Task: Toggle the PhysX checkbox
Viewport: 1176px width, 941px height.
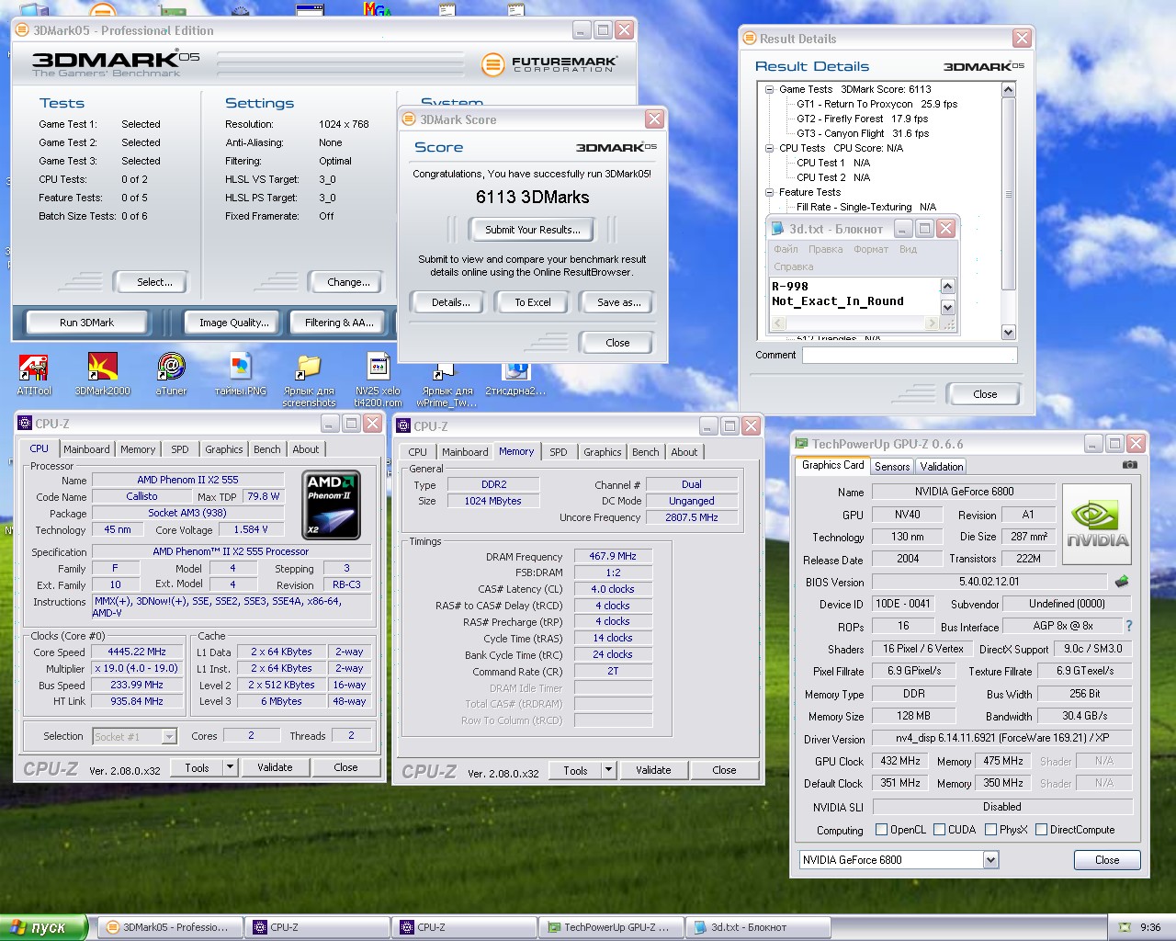Action: 991,830
